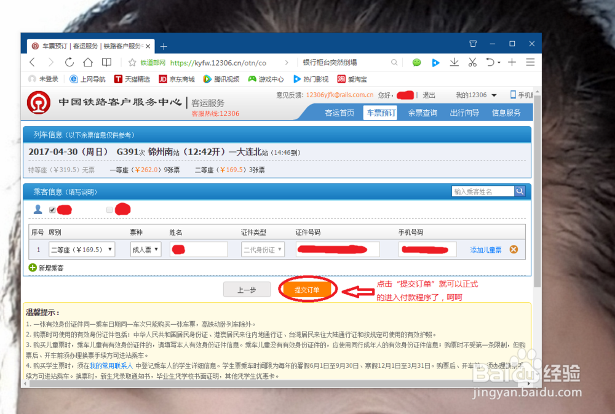Open 信息服务 tab
This screenshot has width=615, height=414.
pyautogui.click(x=506, y=113)
